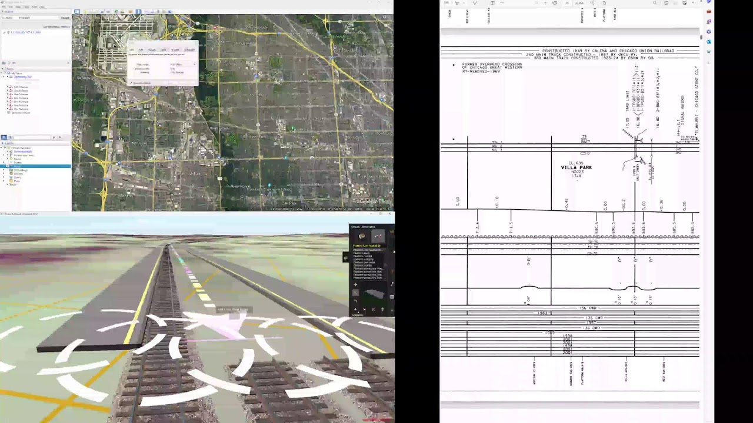Select Objects mode icon in Trainz panel
The width and height of the screenshot is (753, 423).
[362, 236]
